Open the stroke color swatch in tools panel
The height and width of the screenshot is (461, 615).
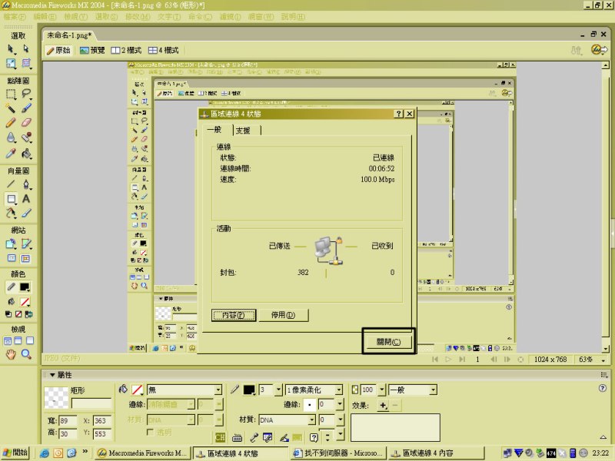(25, 287)
